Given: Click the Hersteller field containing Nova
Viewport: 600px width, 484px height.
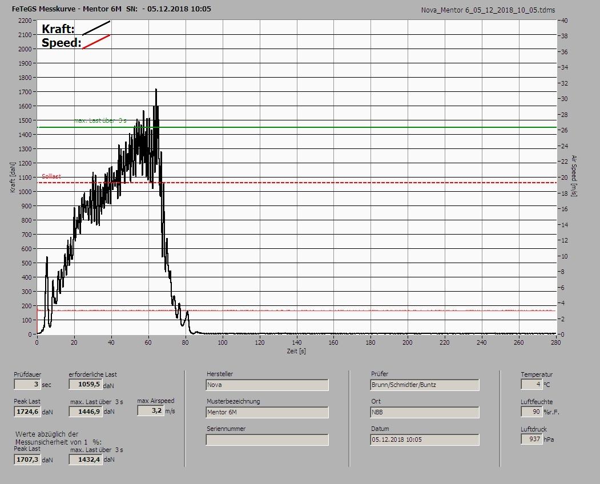Looking at the screenshot, I should click(x=267, y=385).
